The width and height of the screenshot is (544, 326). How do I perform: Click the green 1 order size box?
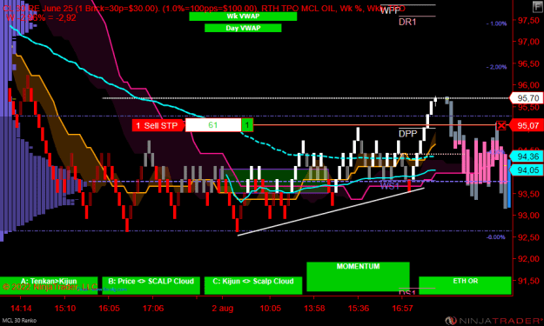pos(247,125)
